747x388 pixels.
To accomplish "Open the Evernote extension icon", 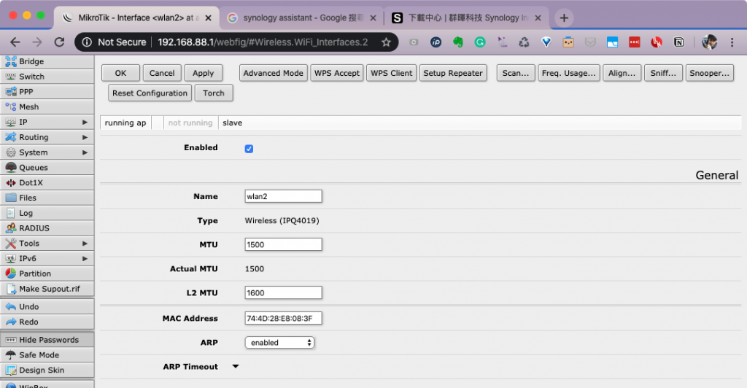I will click(x=458, y=42).
